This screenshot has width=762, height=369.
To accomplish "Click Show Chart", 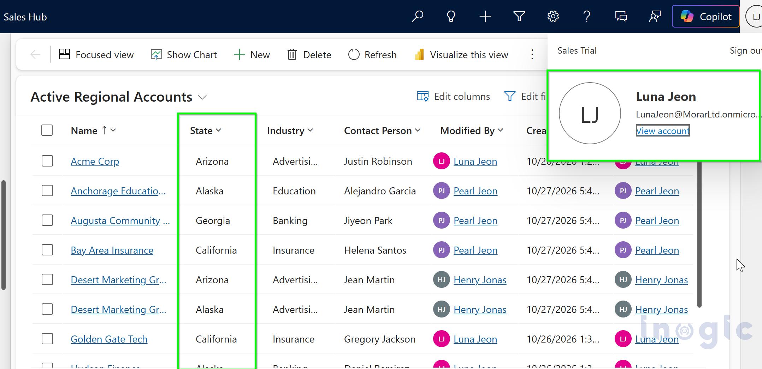I will 184,55.
